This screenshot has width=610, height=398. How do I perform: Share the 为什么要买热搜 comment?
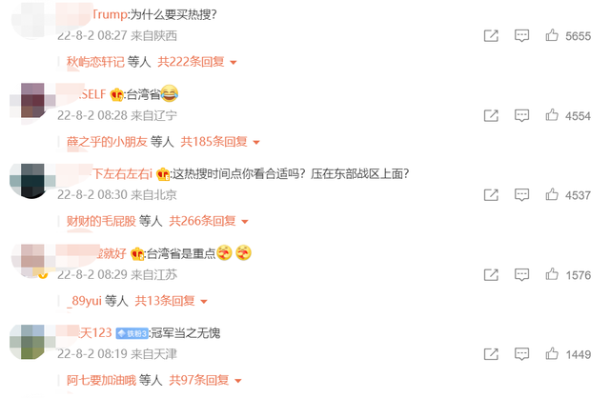tap(491, 36)
